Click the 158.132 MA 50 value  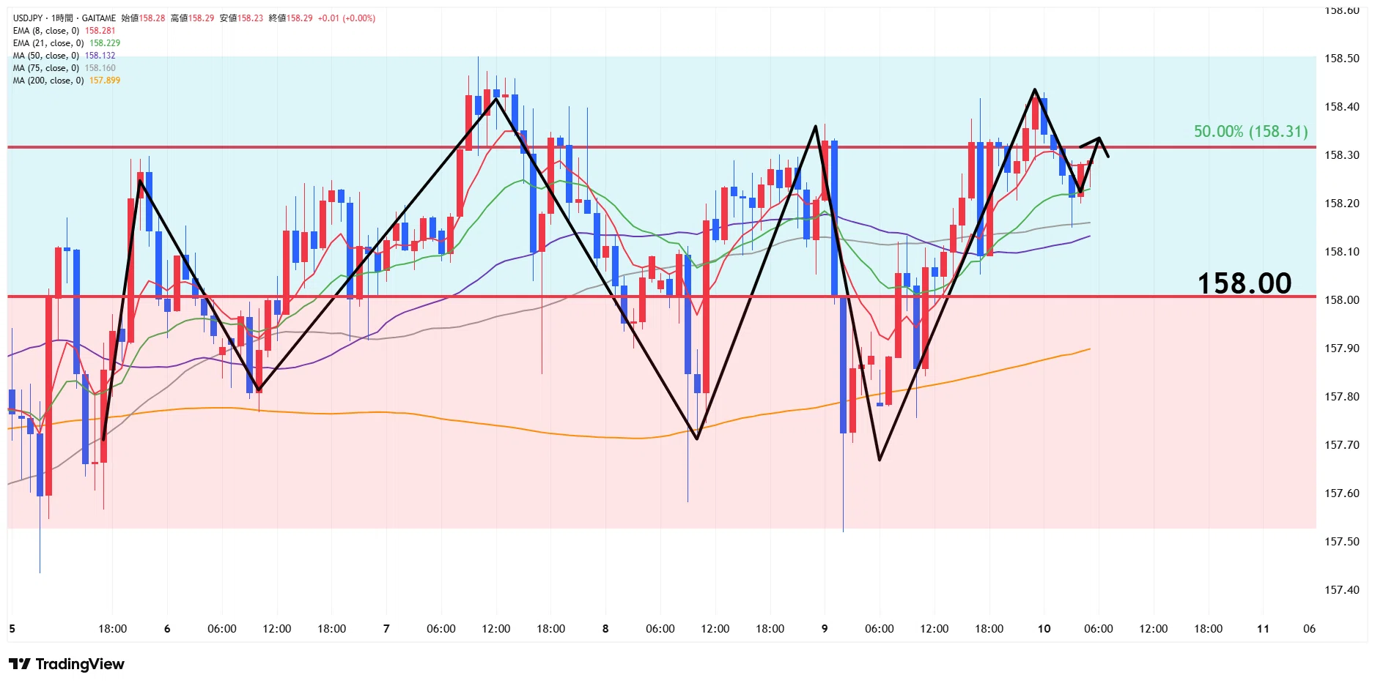pyautogui.click(x=100, y=56)
